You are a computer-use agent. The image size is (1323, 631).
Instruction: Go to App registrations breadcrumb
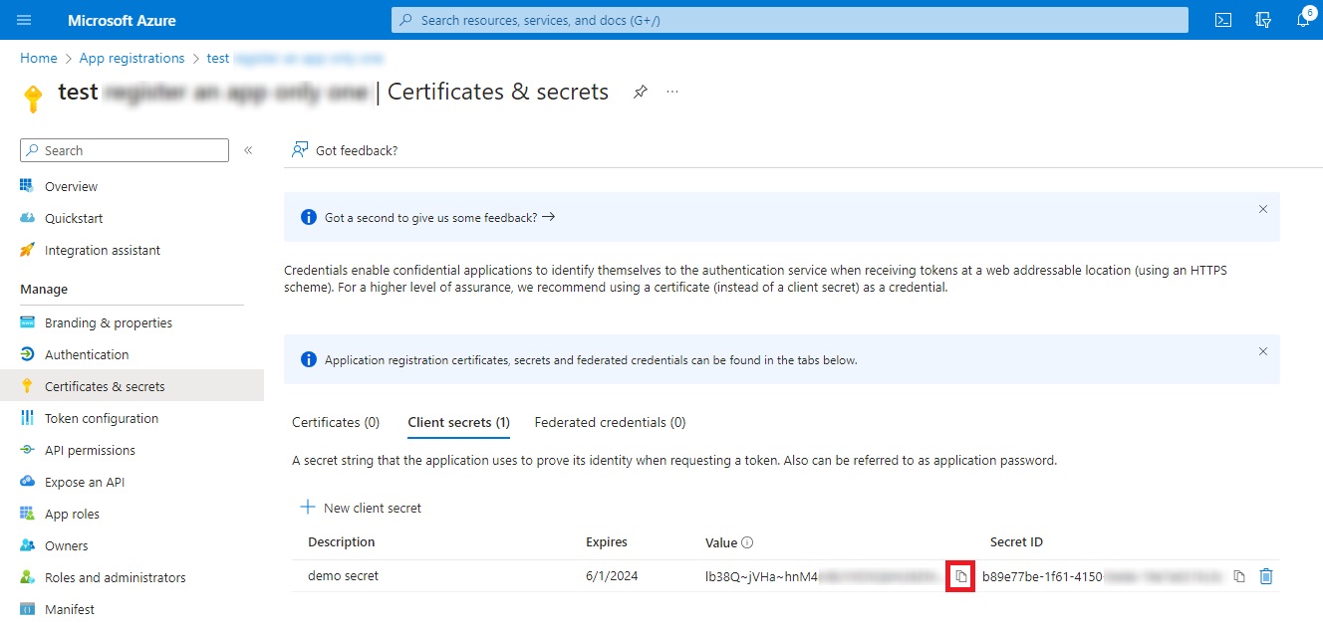[132, 59]
